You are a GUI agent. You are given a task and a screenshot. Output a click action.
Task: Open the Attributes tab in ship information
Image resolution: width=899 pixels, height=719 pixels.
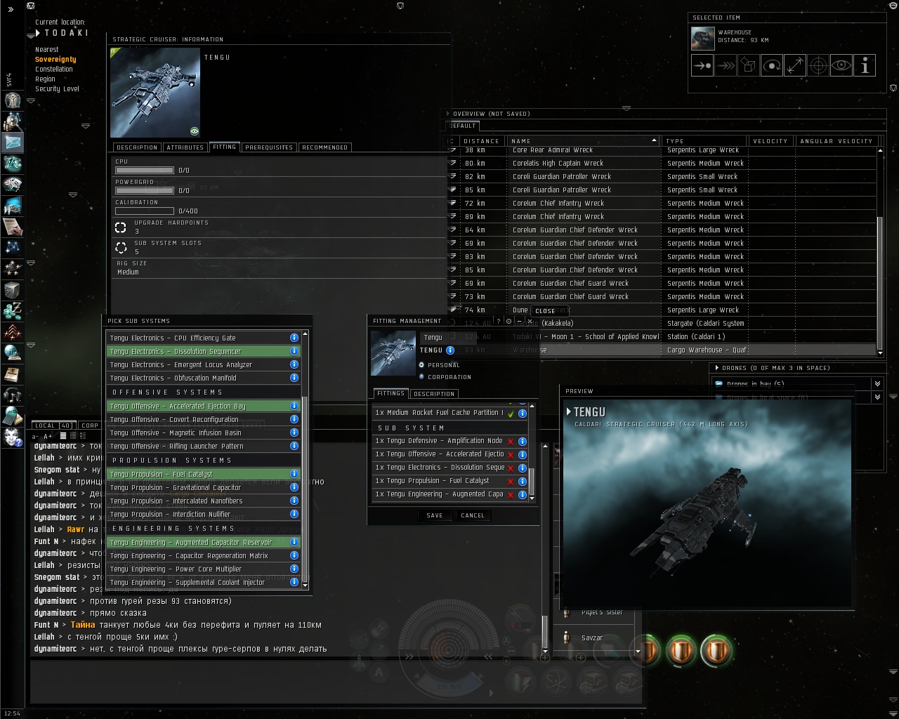[185, 147]
